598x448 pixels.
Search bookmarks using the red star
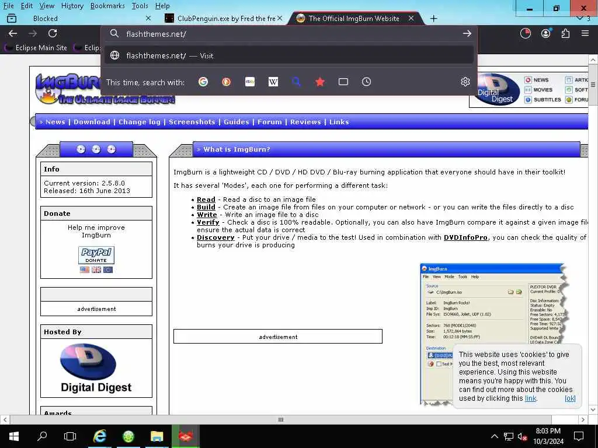320,82
